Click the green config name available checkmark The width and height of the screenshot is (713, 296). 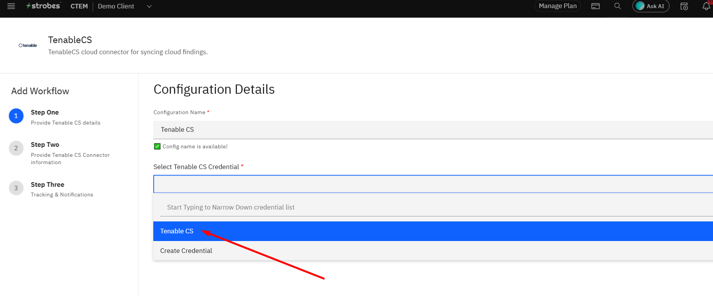(x=157, y=146)
